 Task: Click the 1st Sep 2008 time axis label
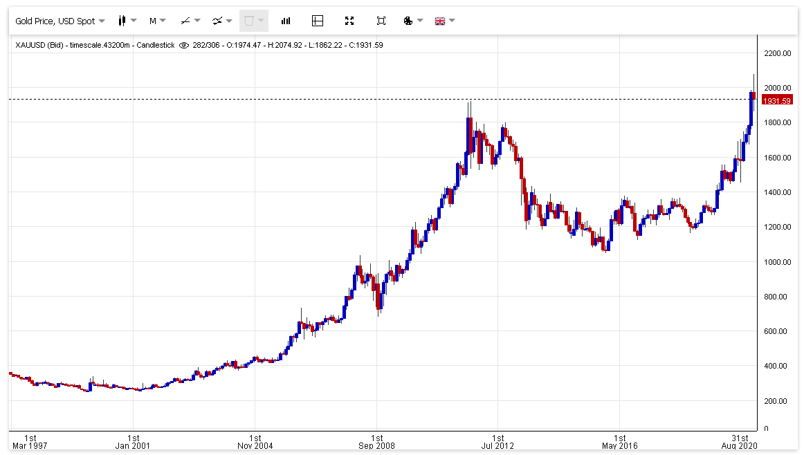point(377,442)
